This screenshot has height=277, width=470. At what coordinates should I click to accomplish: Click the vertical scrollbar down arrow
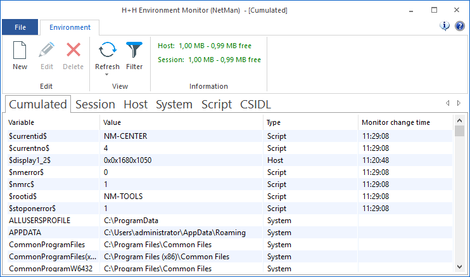(x=459, y=269)
